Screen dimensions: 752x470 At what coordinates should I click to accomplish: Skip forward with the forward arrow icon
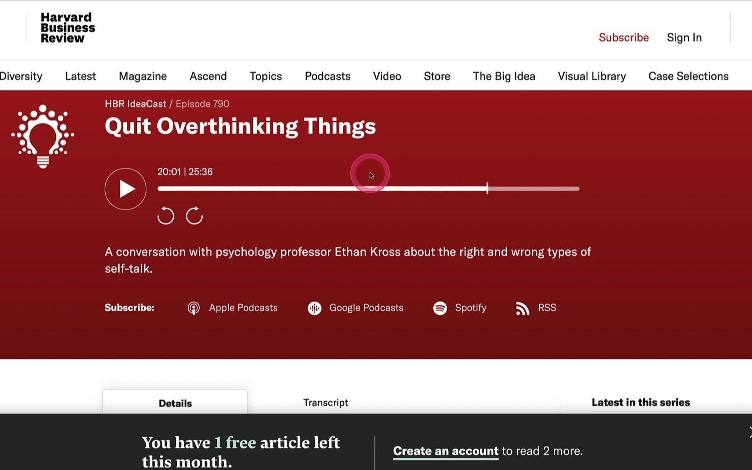tap(194, 216)
